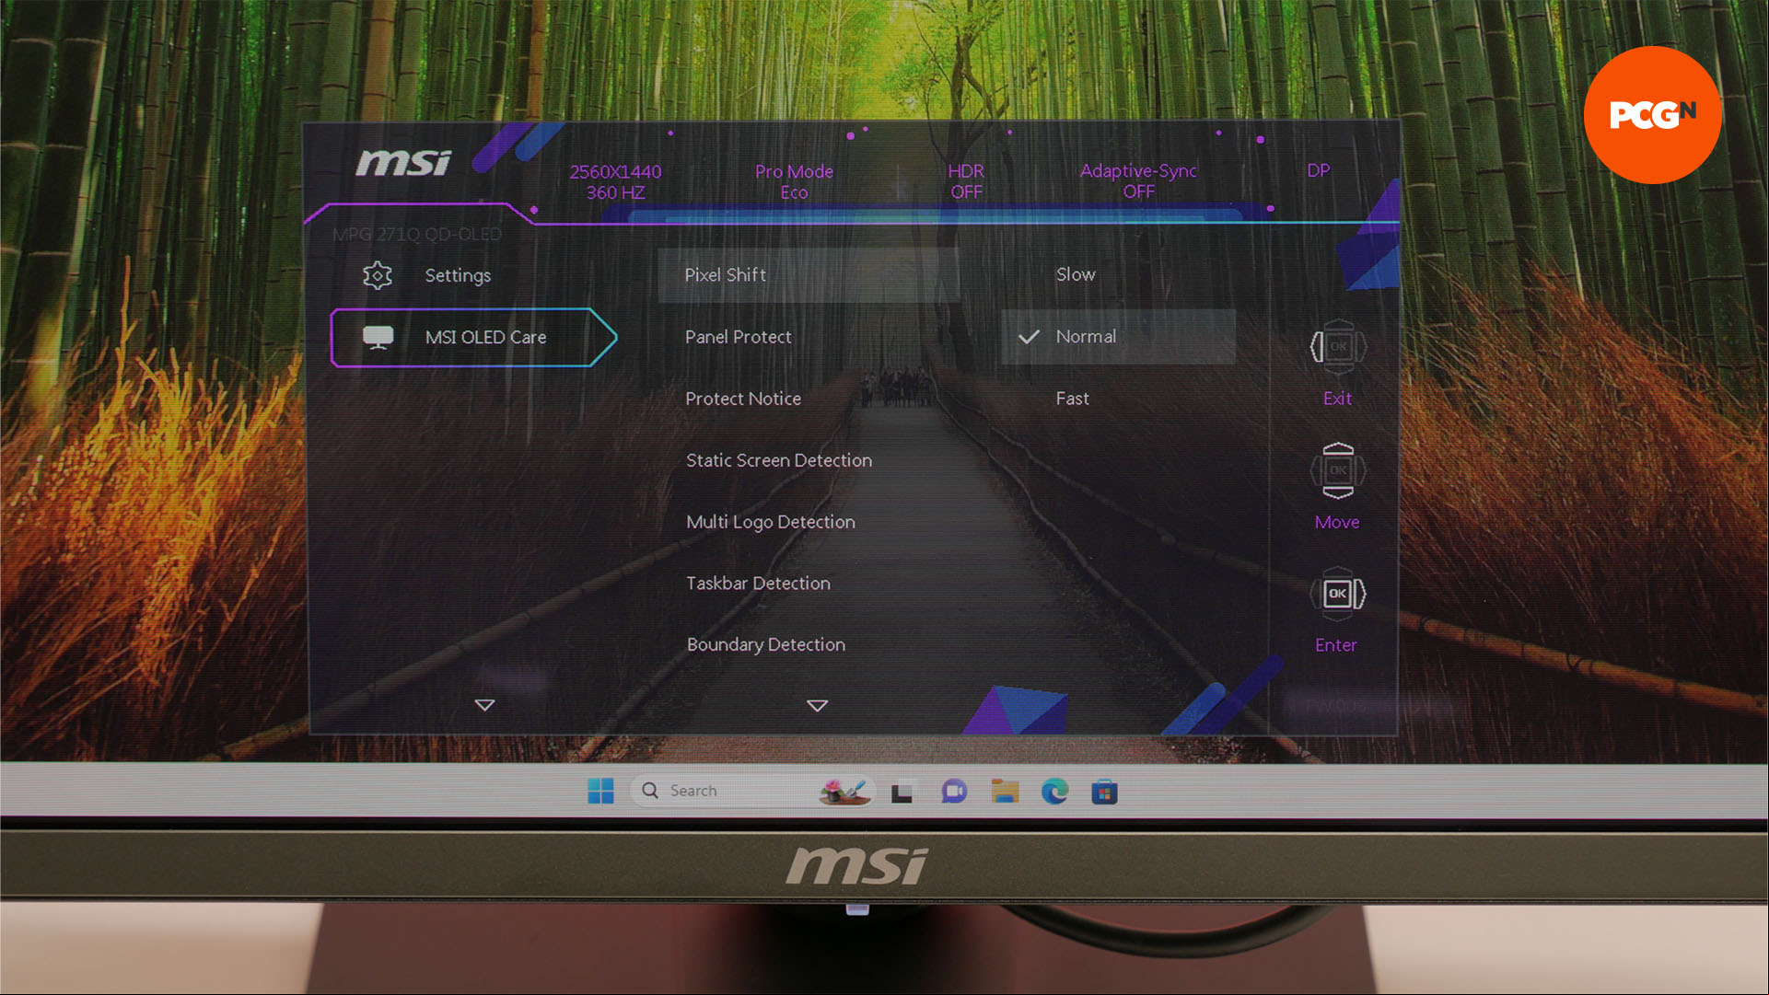The width and height of the screenshot is (1769, 995).
Task: Expand more OLED Care options with down arrow
Action: pos(817,706)
